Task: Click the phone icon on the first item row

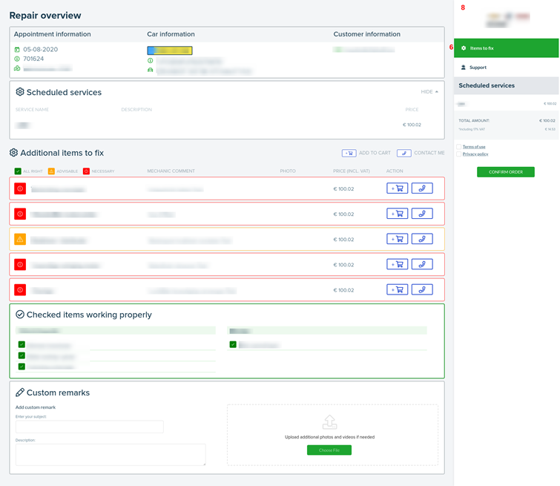Action: (x=422, y=189)
